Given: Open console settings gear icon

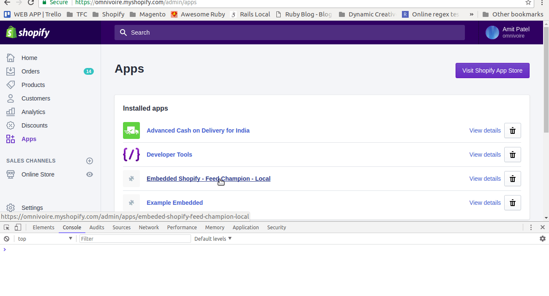Looking at the screenshot, I should coord(543,239).
